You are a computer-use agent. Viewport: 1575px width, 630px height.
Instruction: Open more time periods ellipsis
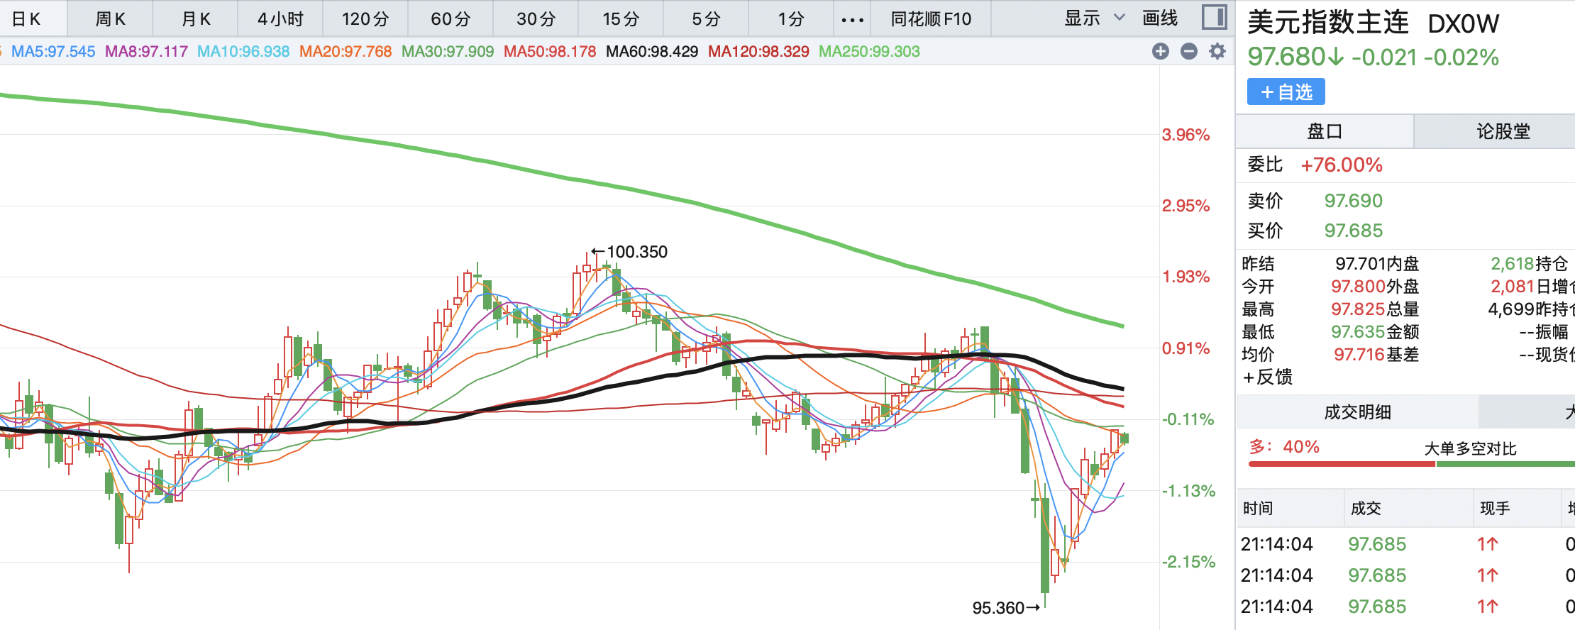pos(852,19)
